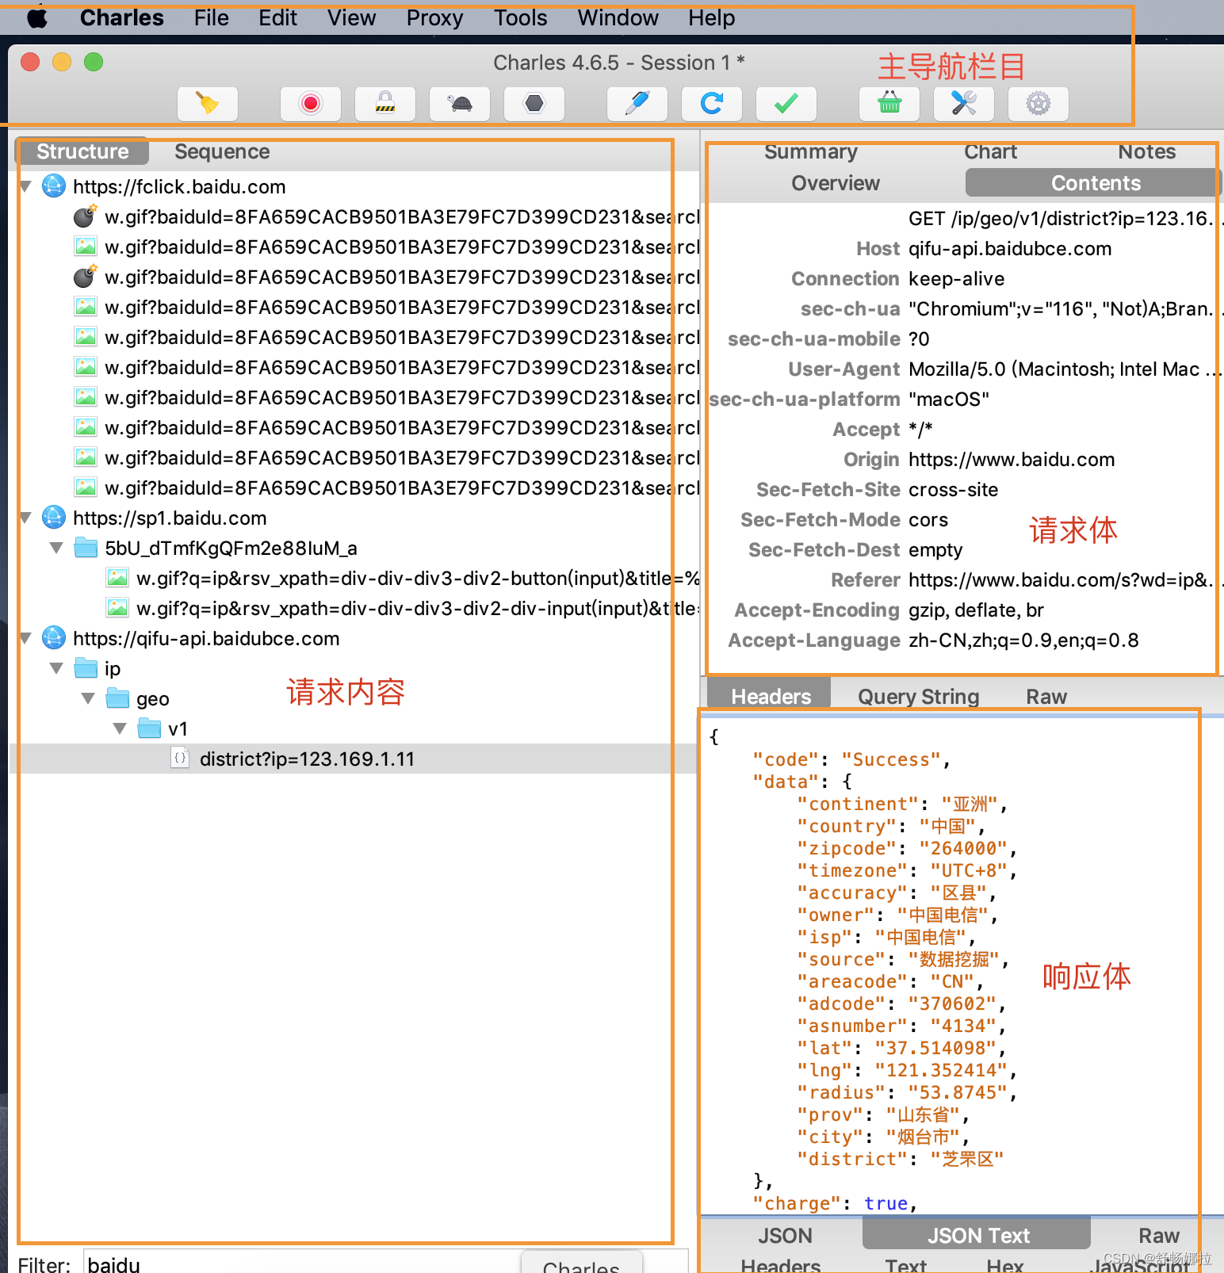This screenshot has height=1273, width=1224.
Task: Open the Notes tab
Action: coord(1147,151)
